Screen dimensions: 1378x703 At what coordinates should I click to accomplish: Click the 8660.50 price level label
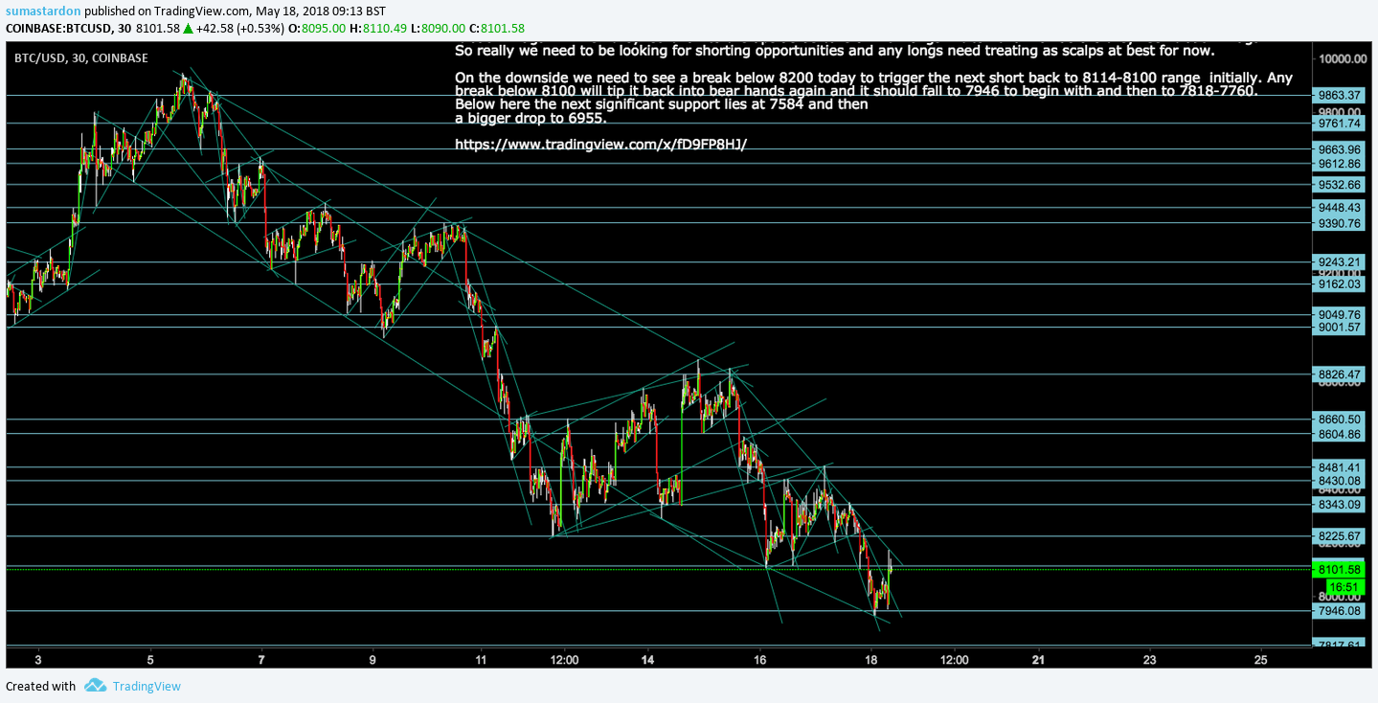coord(1340,419)
